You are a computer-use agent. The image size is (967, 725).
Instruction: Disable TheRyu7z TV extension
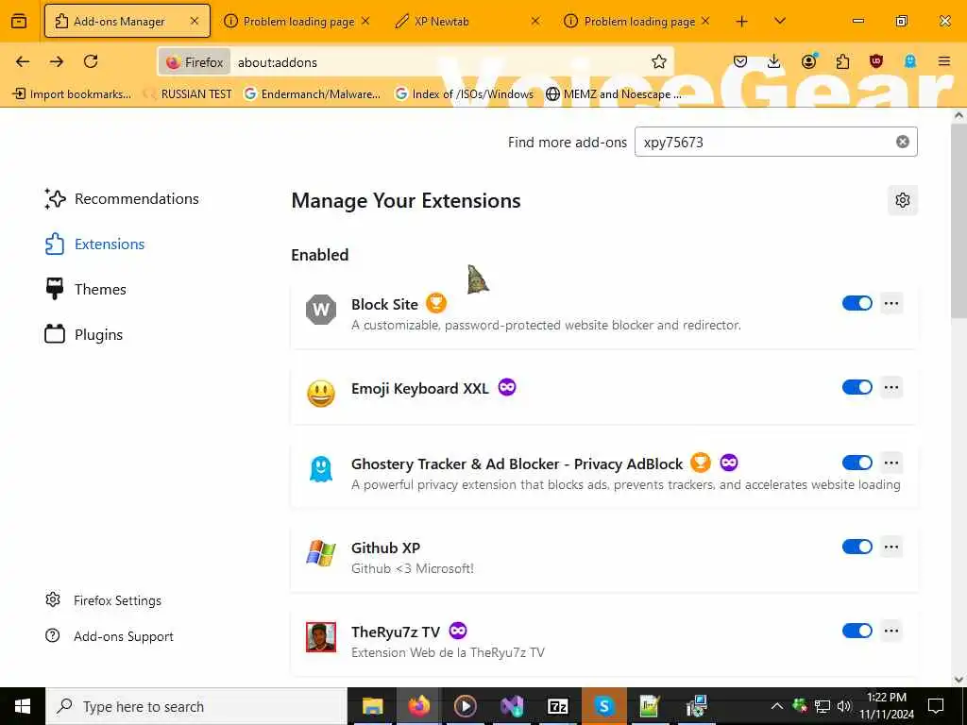click(x=857, y=631)
